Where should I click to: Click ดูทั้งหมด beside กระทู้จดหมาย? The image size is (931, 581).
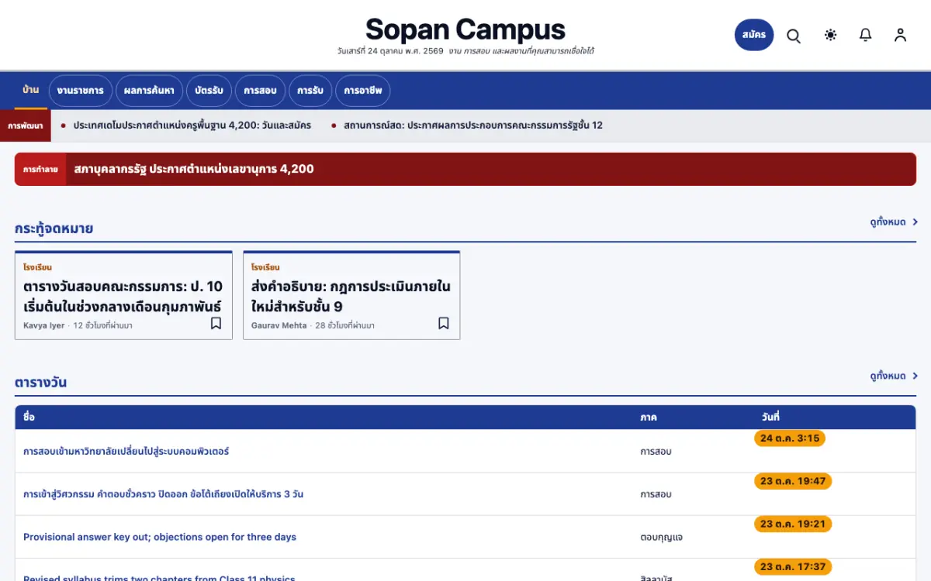click(894, 222)
